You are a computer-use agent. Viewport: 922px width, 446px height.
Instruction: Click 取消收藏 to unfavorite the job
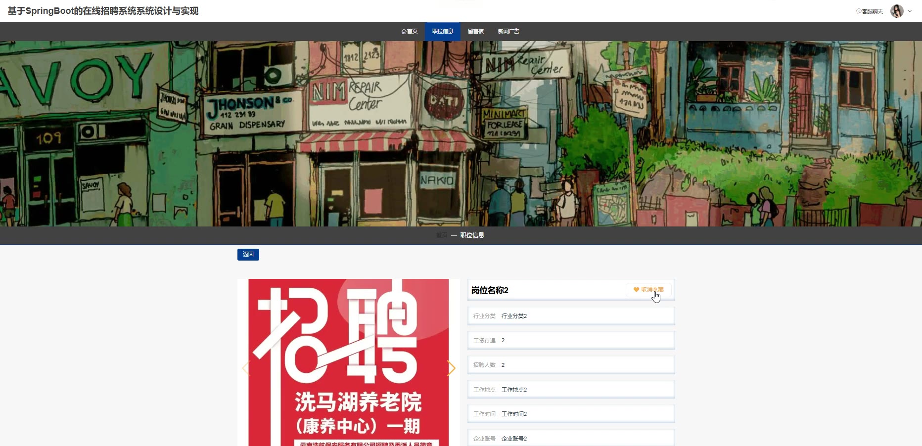click(x=648, y=290)
